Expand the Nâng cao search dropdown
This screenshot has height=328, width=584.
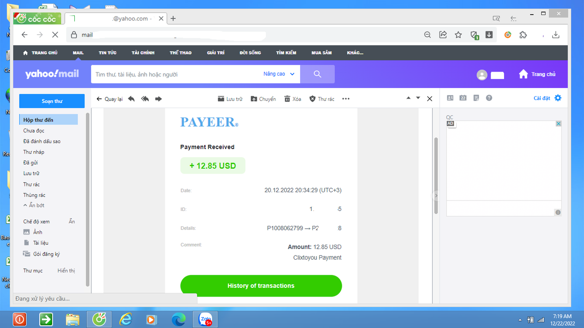pyautogui.click(x=279, y=74)
